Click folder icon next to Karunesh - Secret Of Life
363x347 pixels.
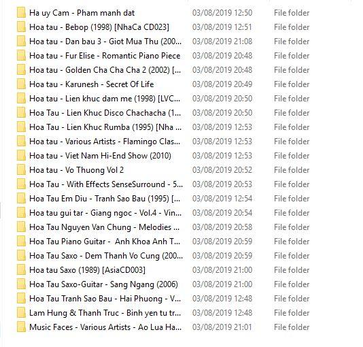[21, 84]
